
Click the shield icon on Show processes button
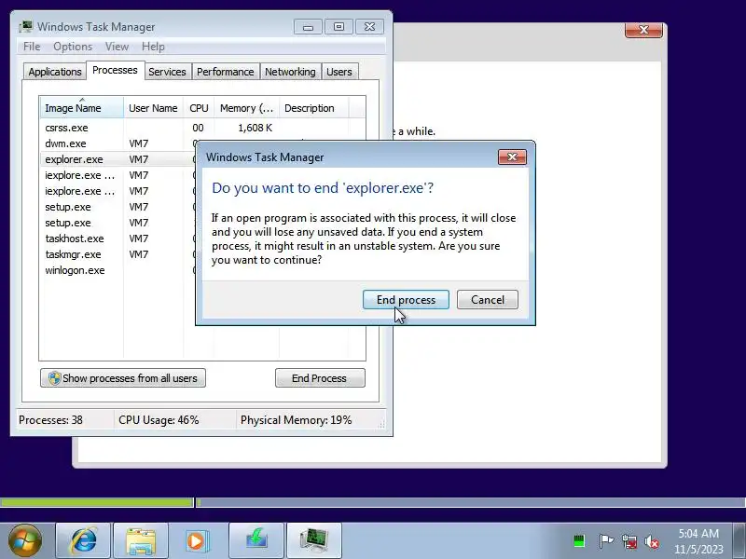[54, 378]
